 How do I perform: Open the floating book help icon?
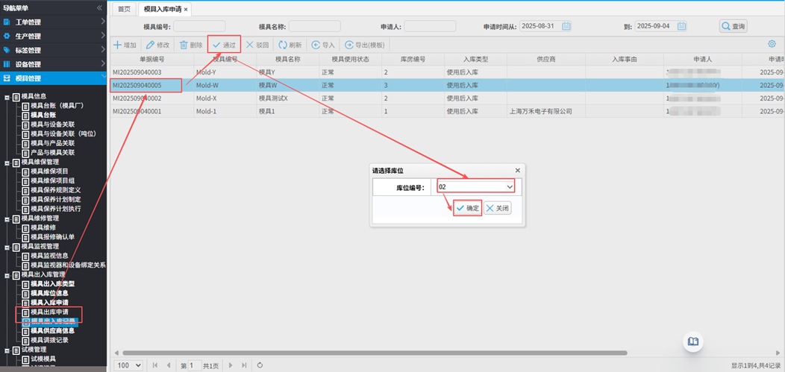click(x=693, y=341)
